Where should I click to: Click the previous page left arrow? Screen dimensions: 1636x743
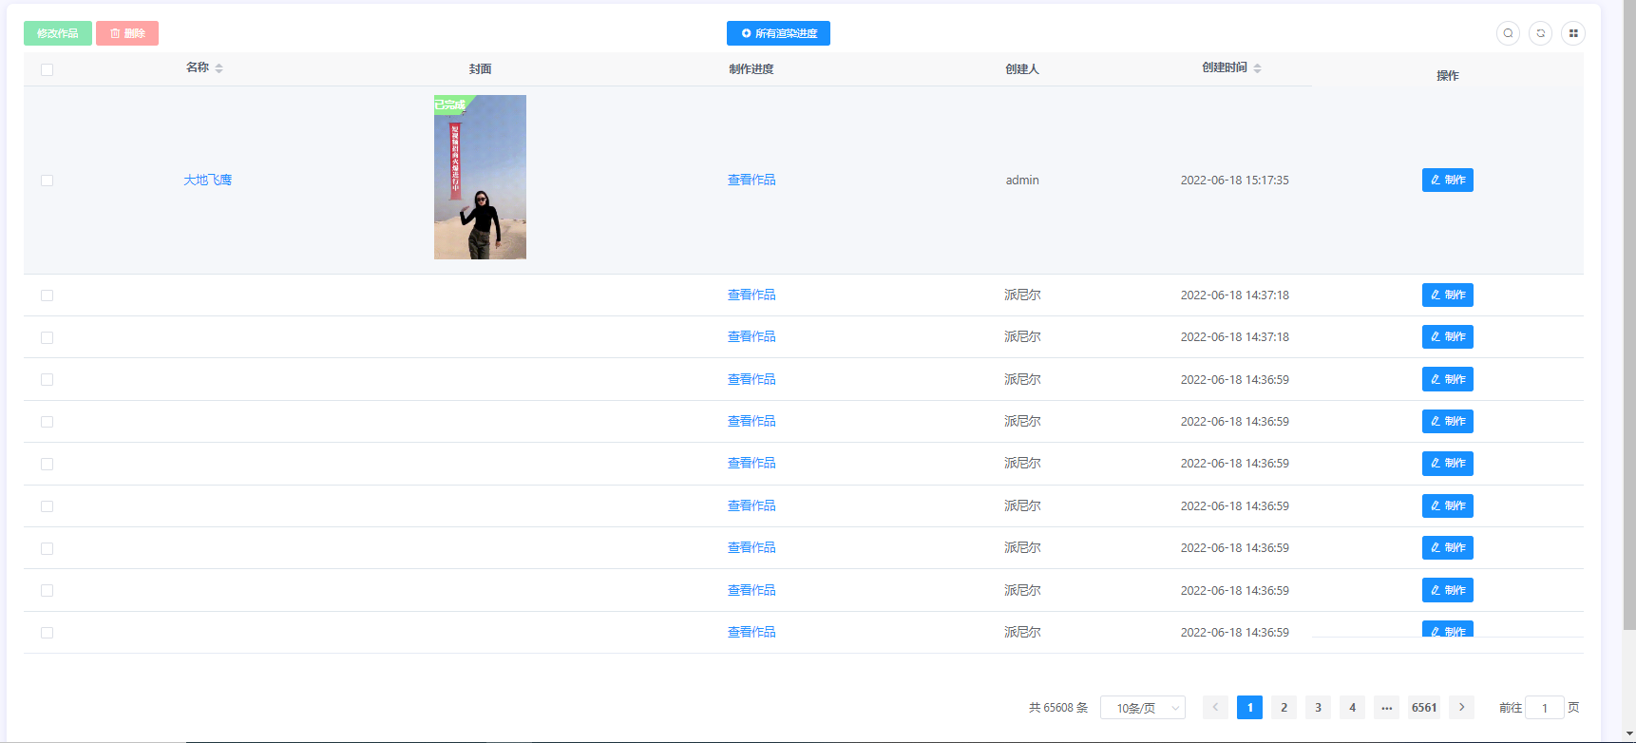(x=1215, y=707)
